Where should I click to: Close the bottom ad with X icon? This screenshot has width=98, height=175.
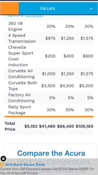click(4, 159)
